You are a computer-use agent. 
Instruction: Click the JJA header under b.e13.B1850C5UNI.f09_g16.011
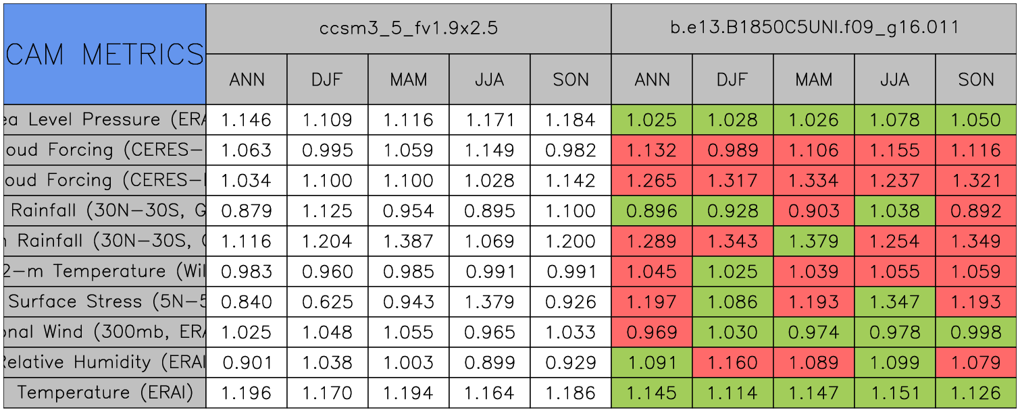tap(894, 80)
